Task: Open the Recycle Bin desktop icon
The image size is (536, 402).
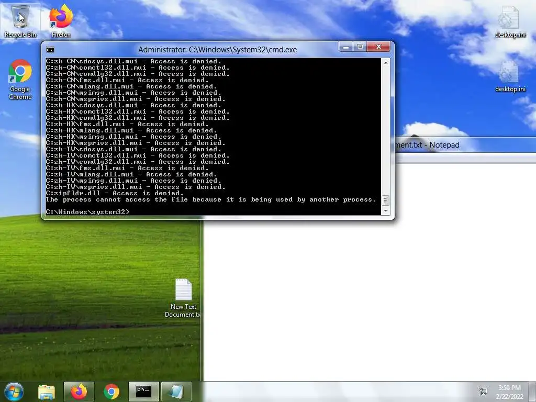Action: pos(20,21)
